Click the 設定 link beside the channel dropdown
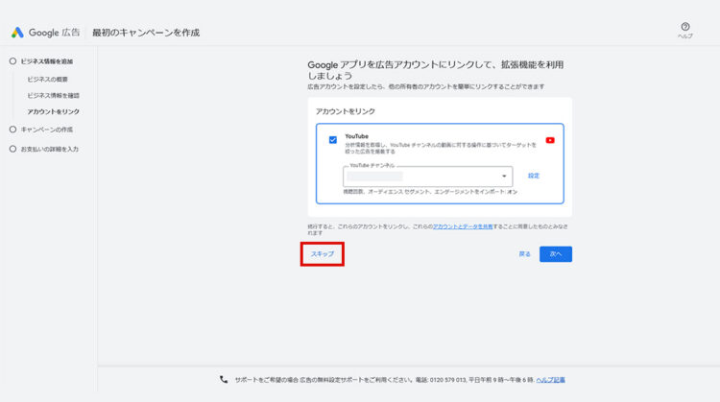720x402 pixels. [x=534, y=176]
